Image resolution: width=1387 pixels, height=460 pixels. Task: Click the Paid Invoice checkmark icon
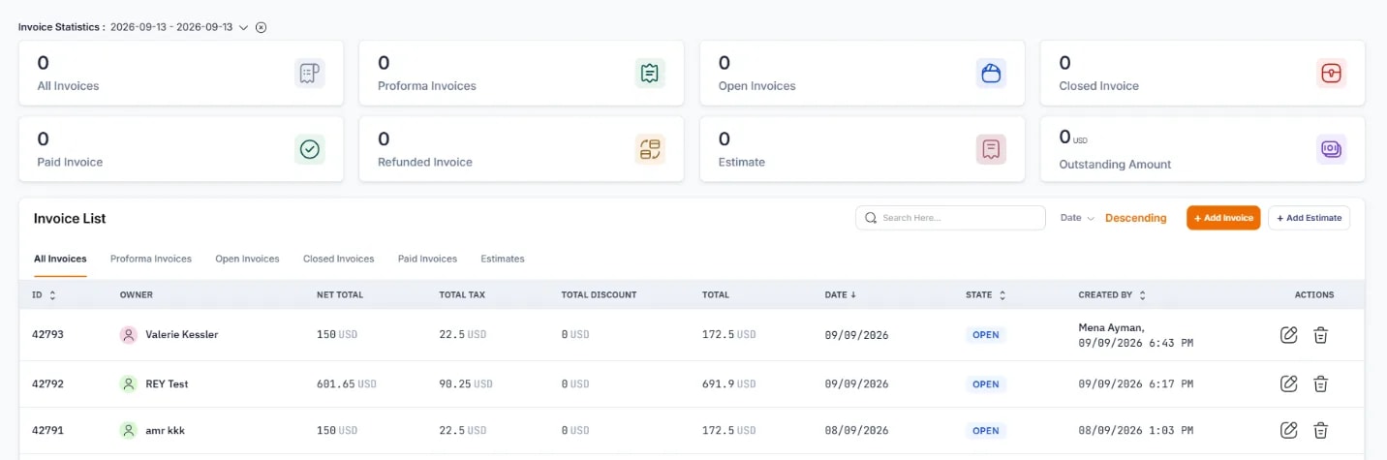point(310,149)
